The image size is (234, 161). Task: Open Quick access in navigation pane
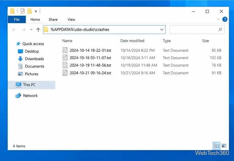click(x=33, y=44)
